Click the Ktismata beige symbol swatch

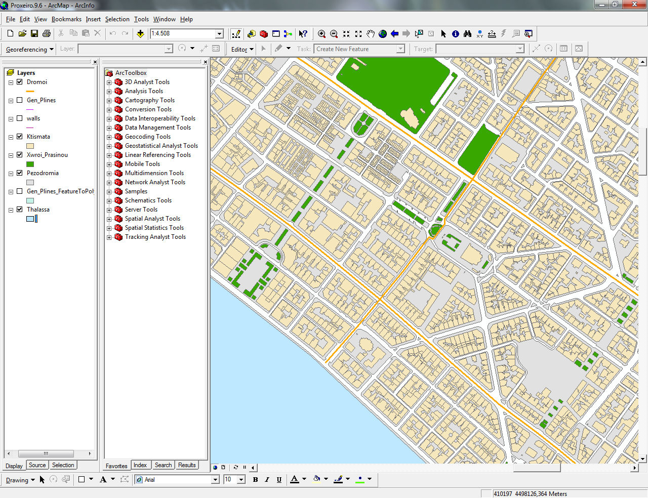point(30,146)
